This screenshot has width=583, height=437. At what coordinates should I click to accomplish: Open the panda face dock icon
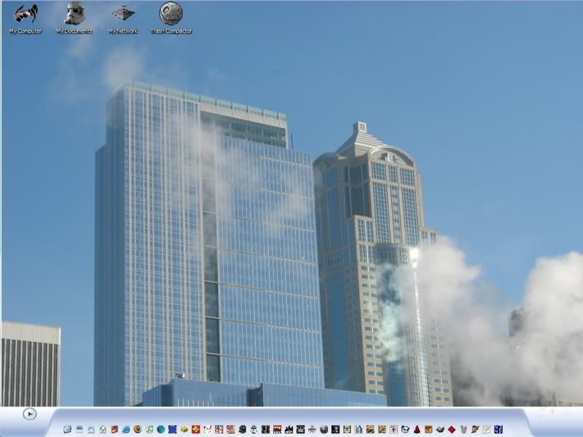click(x=405, y=429)
